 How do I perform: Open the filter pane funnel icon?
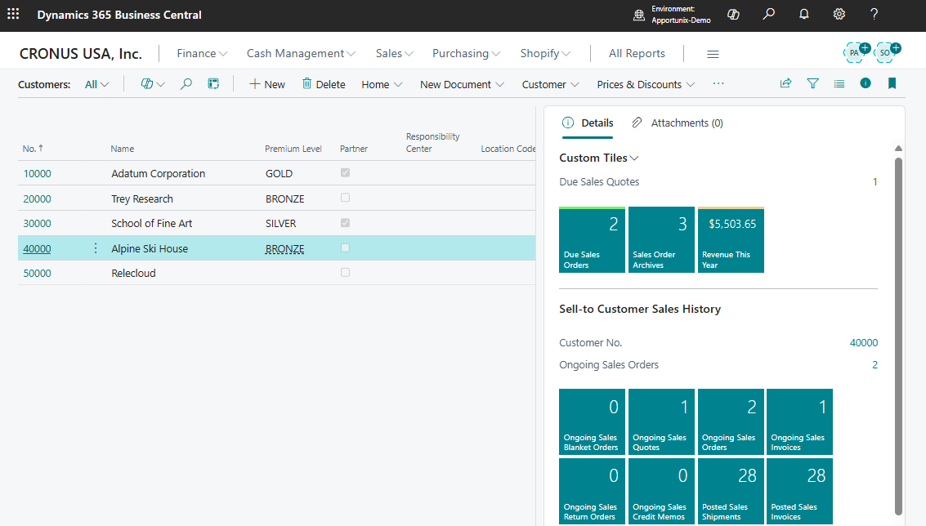(812, 83)
